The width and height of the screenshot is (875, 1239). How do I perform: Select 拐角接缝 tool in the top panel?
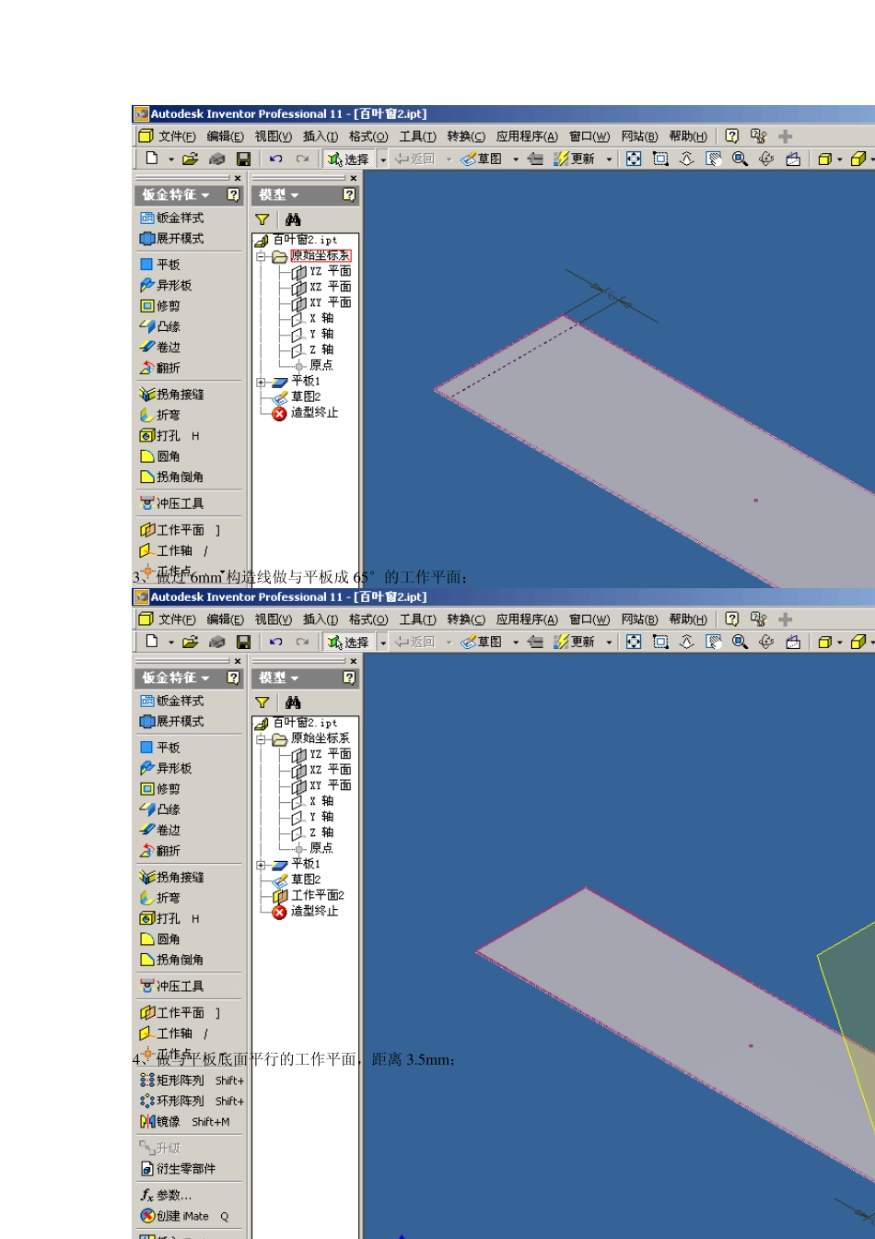pyautogui.click(x=172, y=394)
